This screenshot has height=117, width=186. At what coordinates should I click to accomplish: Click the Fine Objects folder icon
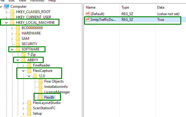[40, 81]
